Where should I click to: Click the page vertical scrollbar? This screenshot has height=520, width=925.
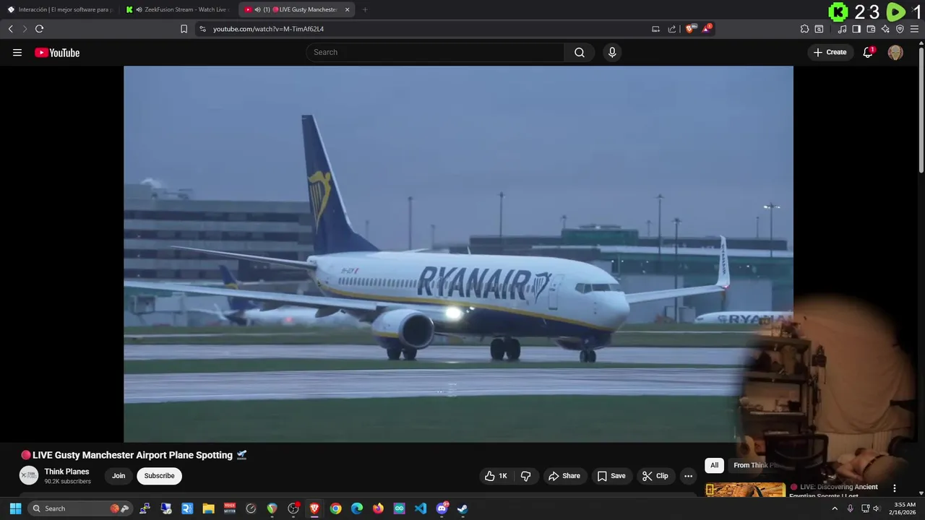tap(921, 108)
